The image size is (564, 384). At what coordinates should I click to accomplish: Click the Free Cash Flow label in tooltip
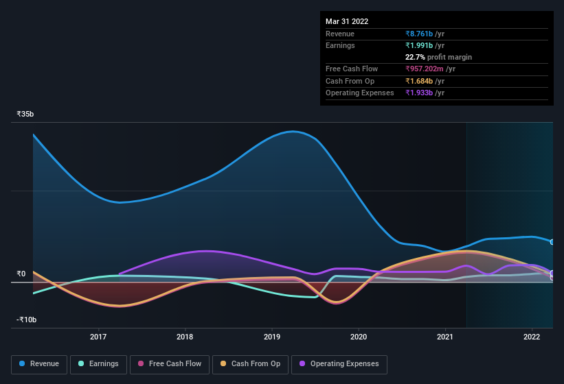[x=352, y=69]
